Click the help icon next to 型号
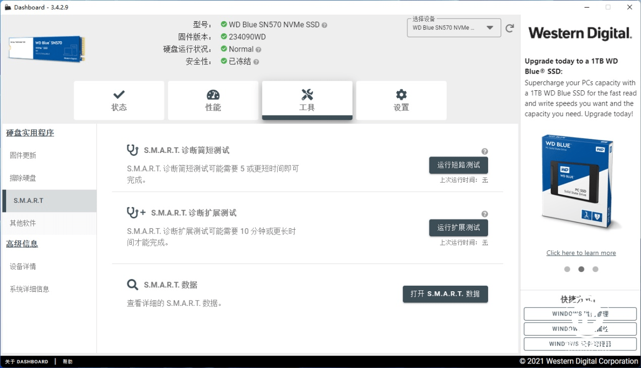 click(325, 24)
